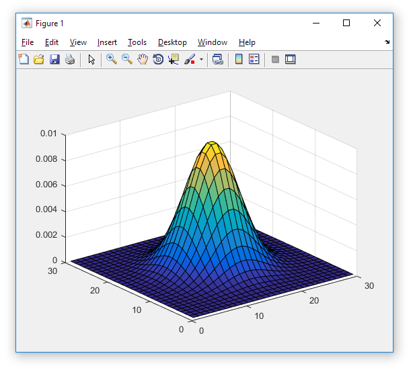The width and height of the screenshot is (413, 372).
Task: Show plot tools and dock figure
Action: pyautogui.click(x=291, y=59)
